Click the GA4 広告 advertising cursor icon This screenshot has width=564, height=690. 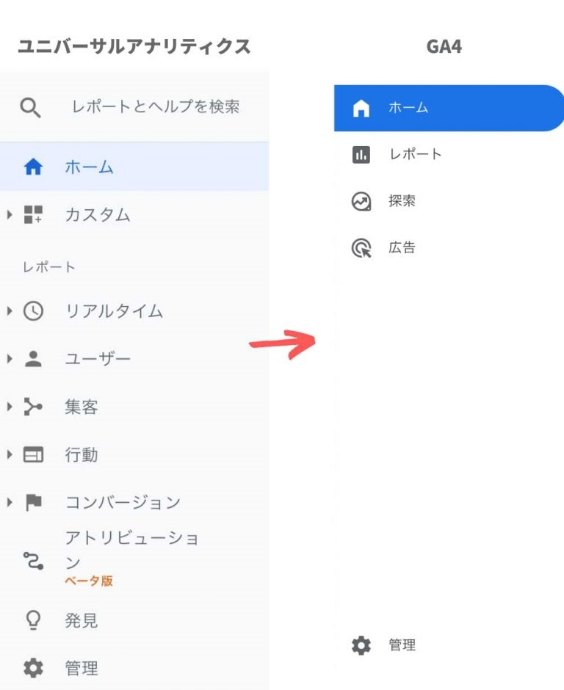tap(361, 248)
